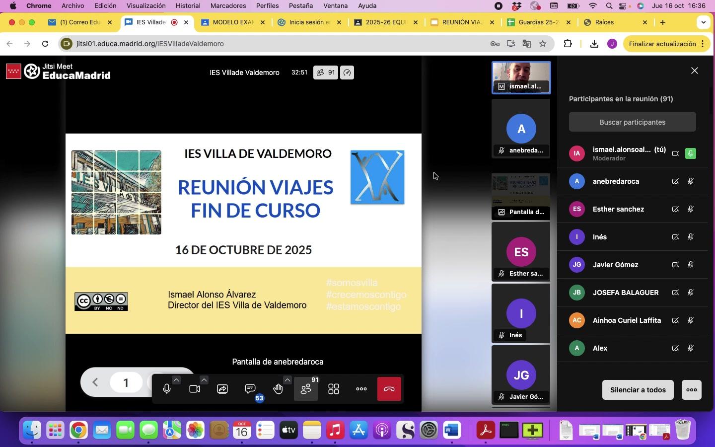This screenshot has width=715, height=447.
Task: Switch to Guardias 25-2 browser tab
Action: pyautogui.click(x=539, y=22)
